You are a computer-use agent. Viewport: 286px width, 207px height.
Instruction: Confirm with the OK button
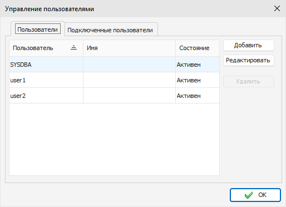pos(255,195)
